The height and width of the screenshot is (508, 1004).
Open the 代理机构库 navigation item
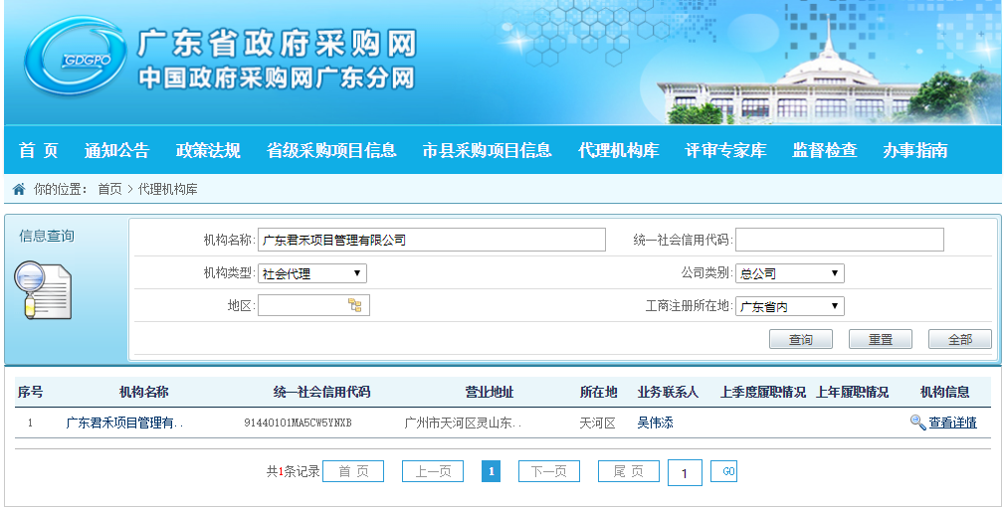click(x=619, y=150)
